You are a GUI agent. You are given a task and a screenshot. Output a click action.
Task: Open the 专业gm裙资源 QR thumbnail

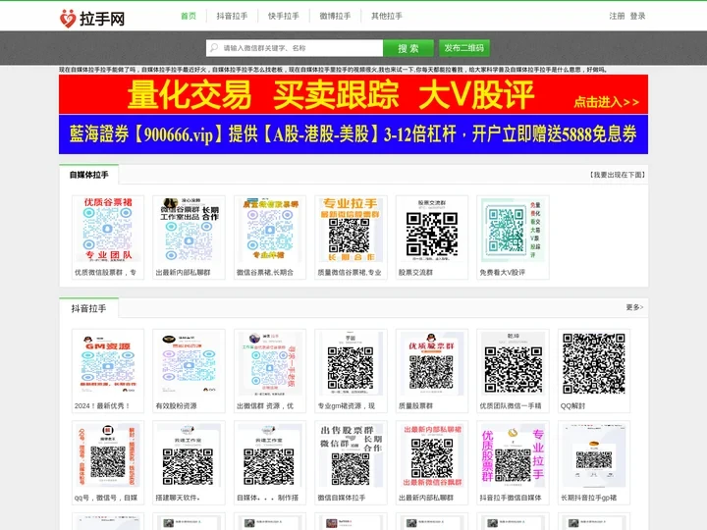point(351,363)
